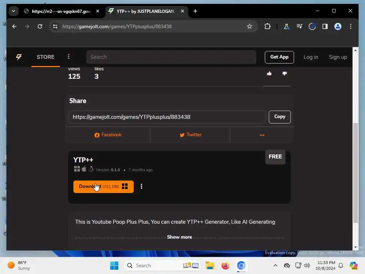Go forward in browser history
Viewport: 365px width, 274px height.
pos(27,26)
